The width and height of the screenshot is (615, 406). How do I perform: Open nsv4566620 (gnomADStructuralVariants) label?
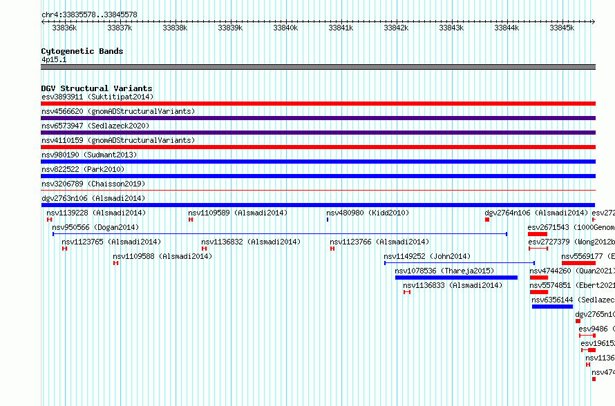tap(118, 111)
